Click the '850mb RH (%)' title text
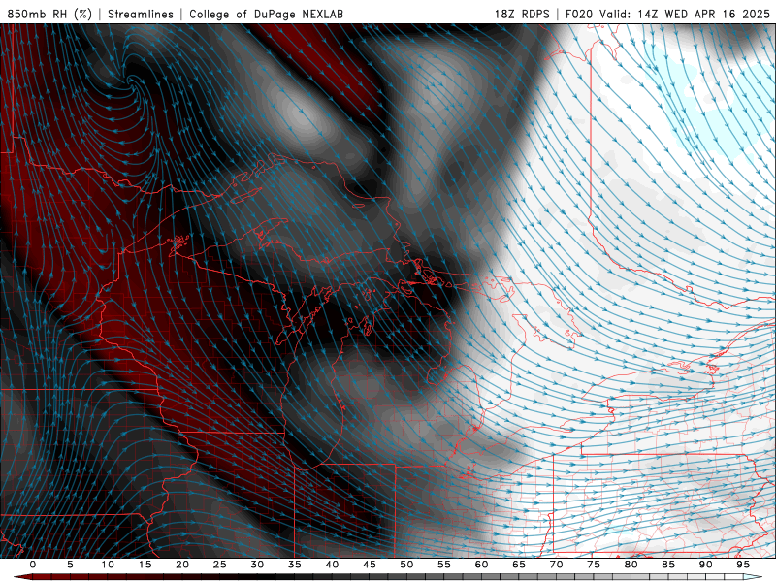The height and width of the screenshot is (582, 776). [x=49, y=14]
